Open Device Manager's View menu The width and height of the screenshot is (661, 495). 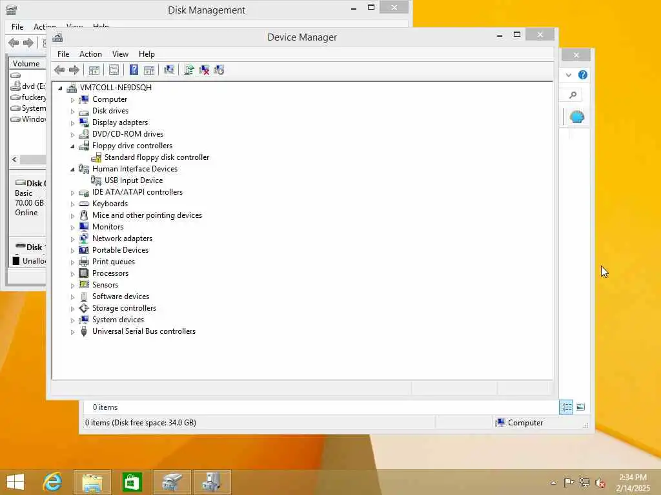tap(120, 54)
